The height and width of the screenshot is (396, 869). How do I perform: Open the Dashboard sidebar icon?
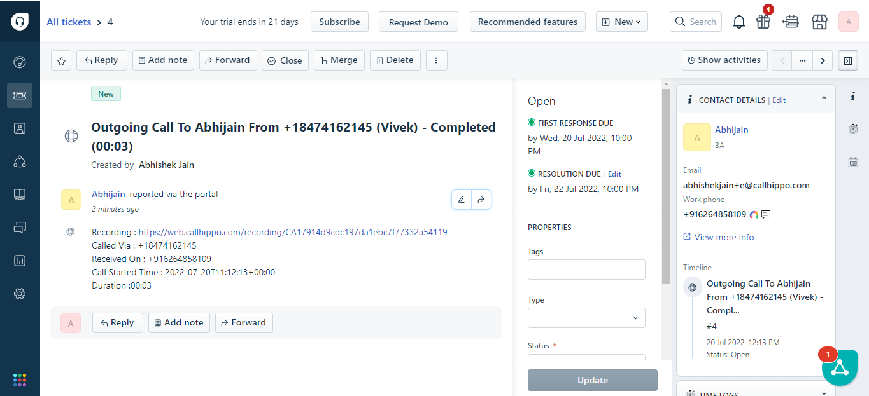(20, 62)
